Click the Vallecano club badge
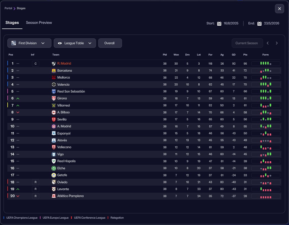 (x=54, y=147)
